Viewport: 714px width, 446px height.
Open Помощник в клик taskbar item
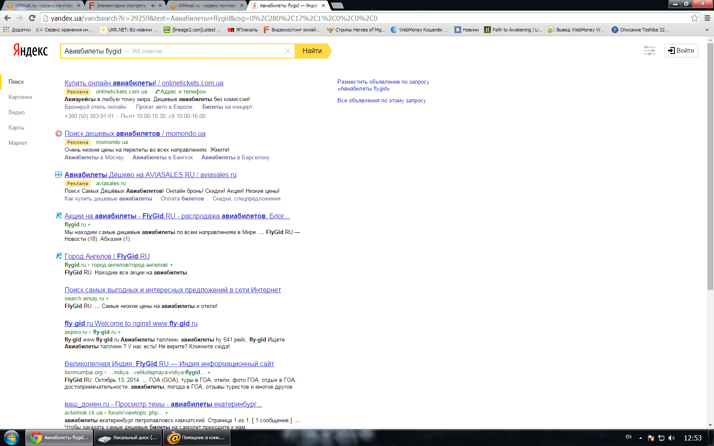pos(197,438)
